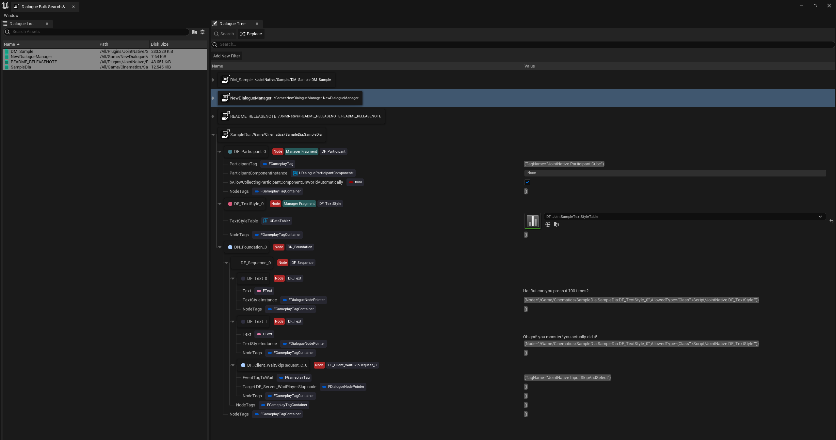836x440 pixels.
Task: Click the folder icon beside Search Assets
Action: [x=195, y=32]
